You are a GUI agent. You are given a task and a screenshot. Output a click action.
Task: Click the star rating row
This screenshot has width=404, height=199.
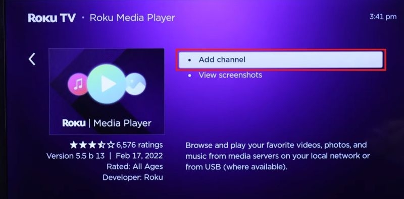click(92, 145)
